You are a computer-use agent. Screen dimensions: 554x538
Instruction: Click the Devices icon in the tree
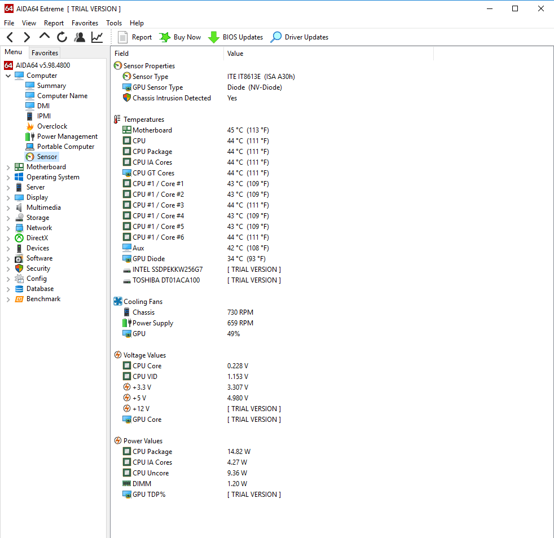click(19, 248)
